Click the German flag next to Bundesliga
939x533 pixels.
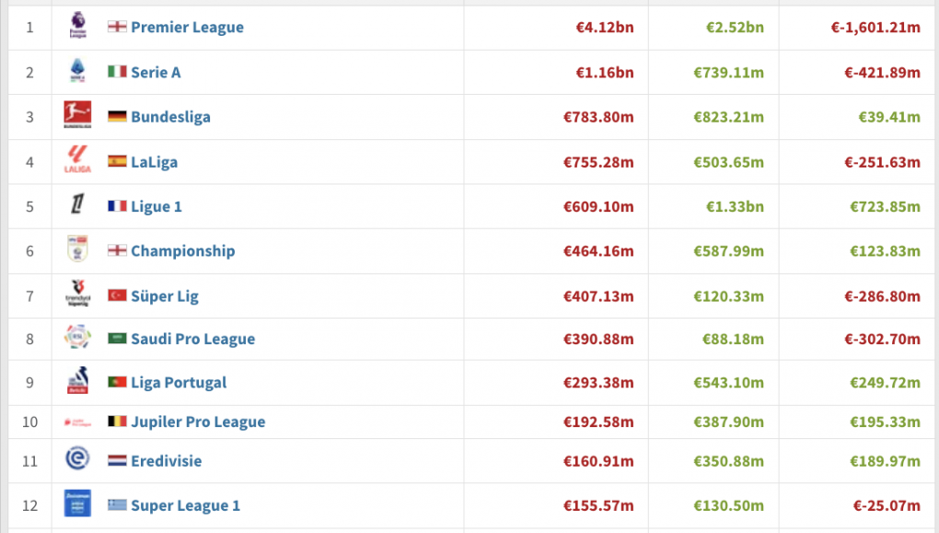[118, 116]
